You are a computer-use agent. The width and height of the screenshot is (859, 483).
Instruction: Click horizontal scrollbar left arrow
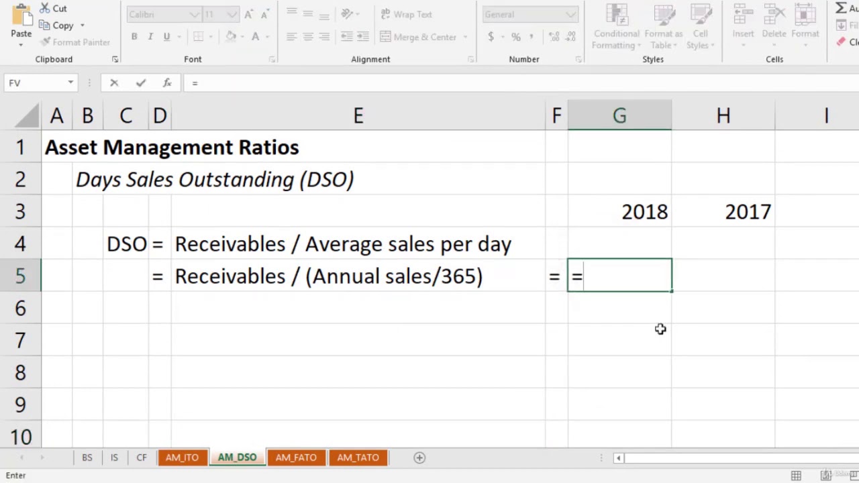pos(618,458)
